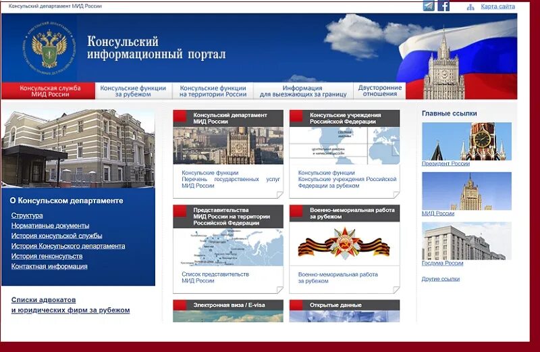Open the Другие ссылки link
540x352 pixels.
pos(441,278)
